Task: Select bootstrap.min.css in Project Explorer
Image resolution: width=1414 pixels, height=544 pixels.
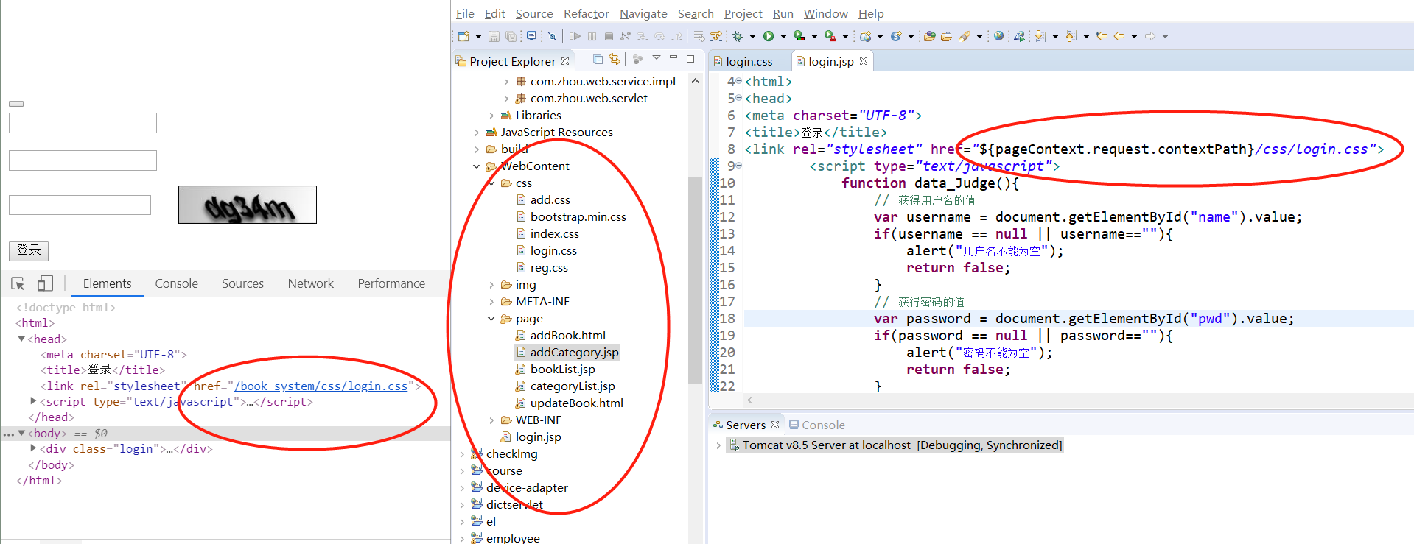Action: click(571, 217)
